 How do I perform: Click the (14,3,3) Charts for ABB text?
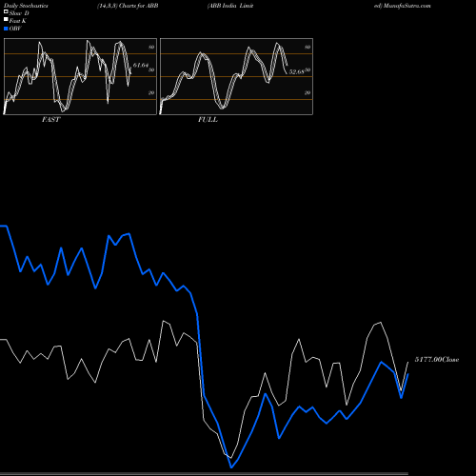pyautogui.click(x=128, y=6)
